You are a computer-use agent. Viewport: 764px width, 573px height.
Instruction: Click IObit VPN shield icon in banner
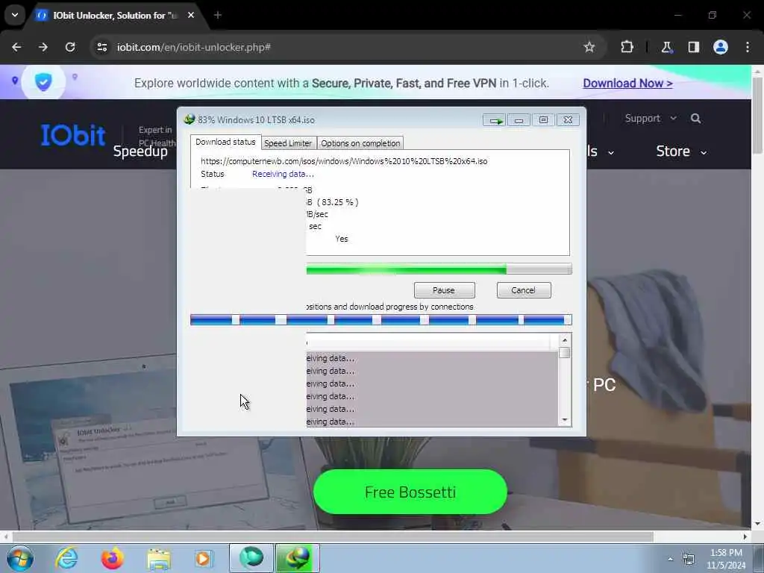tap(43, 82)
